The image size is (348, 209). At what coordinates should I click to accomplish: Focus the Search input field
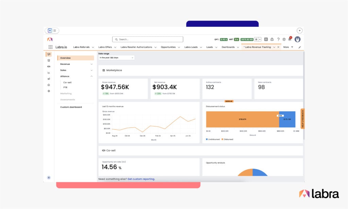147,39
